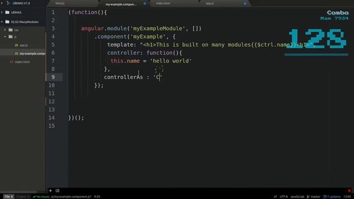
Task: Click the master branch label
Action: tap(315, 197)
